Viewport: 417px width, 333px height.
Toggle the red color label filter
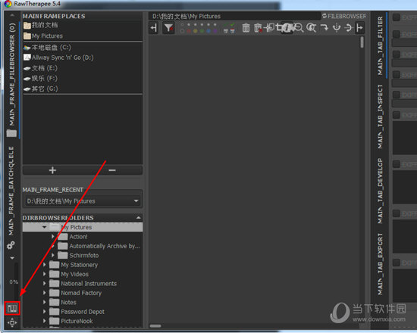pyautogui.click(x=189, y=31)
